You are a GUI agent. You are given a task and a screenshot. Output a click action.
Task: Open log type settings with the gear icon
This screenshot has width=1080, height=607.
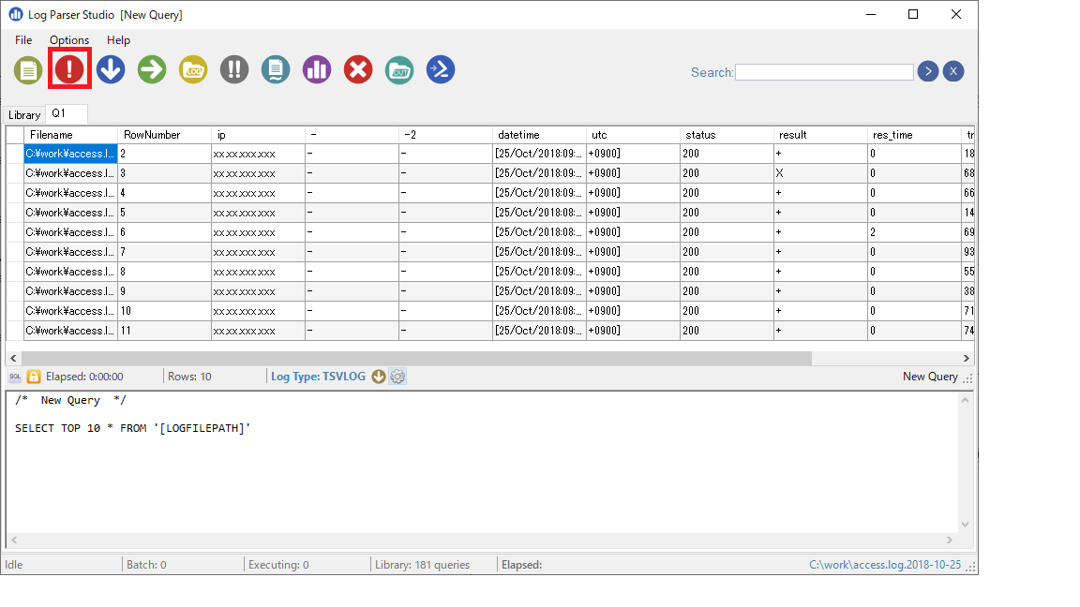tap(397, 377)
